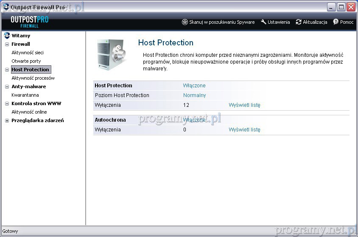Maximize the Outpost Firewall Pro window
This screenshot has width=358, height=237.
tap(341, 7)
